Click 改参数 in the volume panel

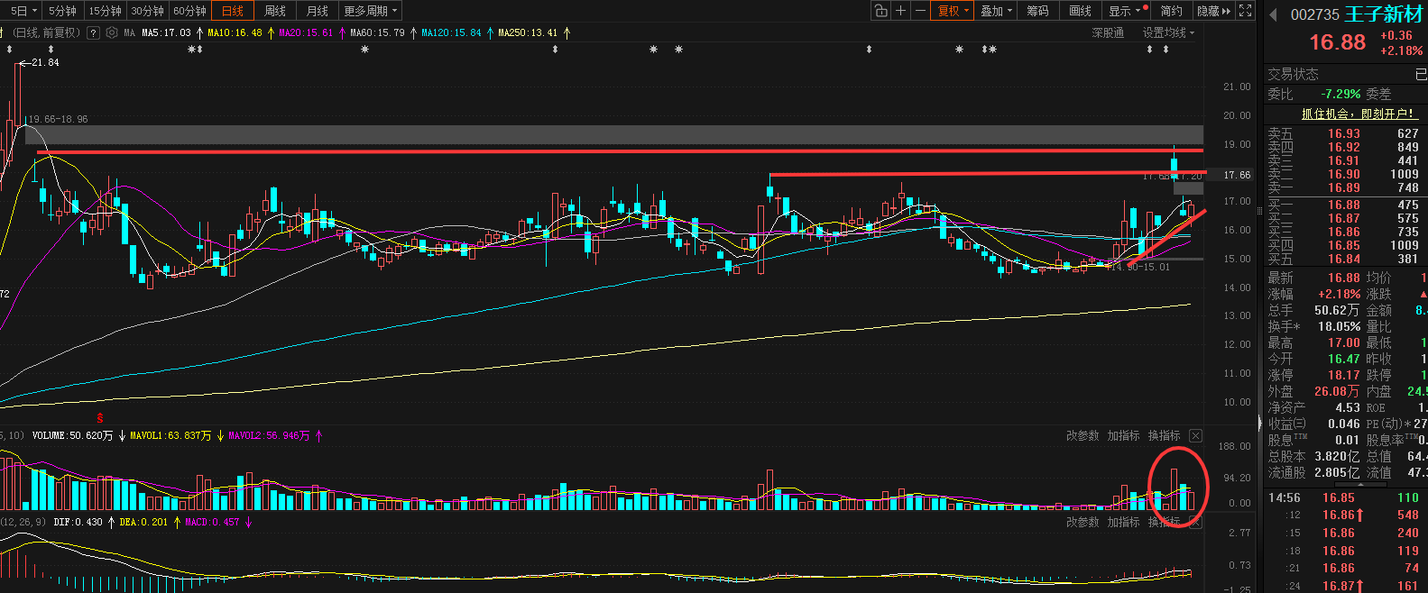pos(1083,435)
